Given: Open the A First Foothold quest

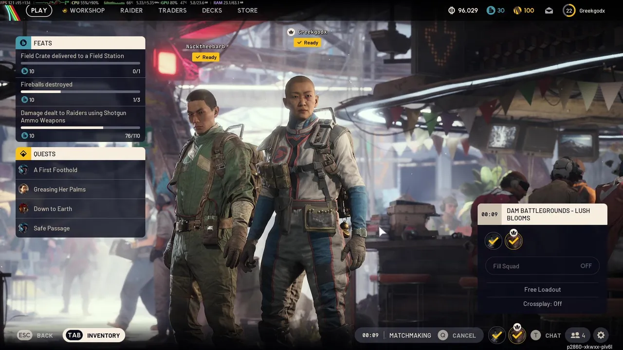Looking at the screenshot, I should point(80,170).
